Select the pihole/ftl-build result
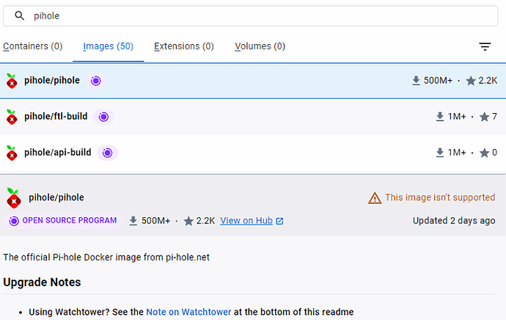 [56, 117]
